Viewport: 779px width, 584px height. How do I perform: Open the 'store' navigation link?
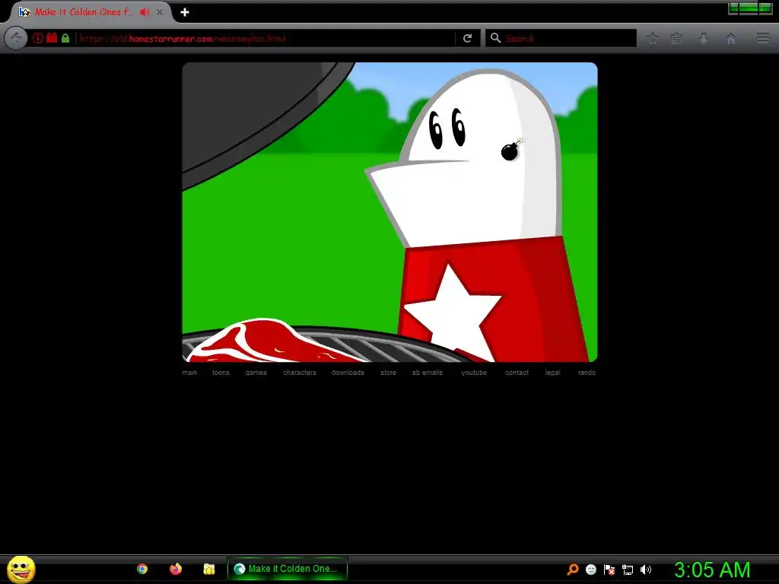[389, 373]
